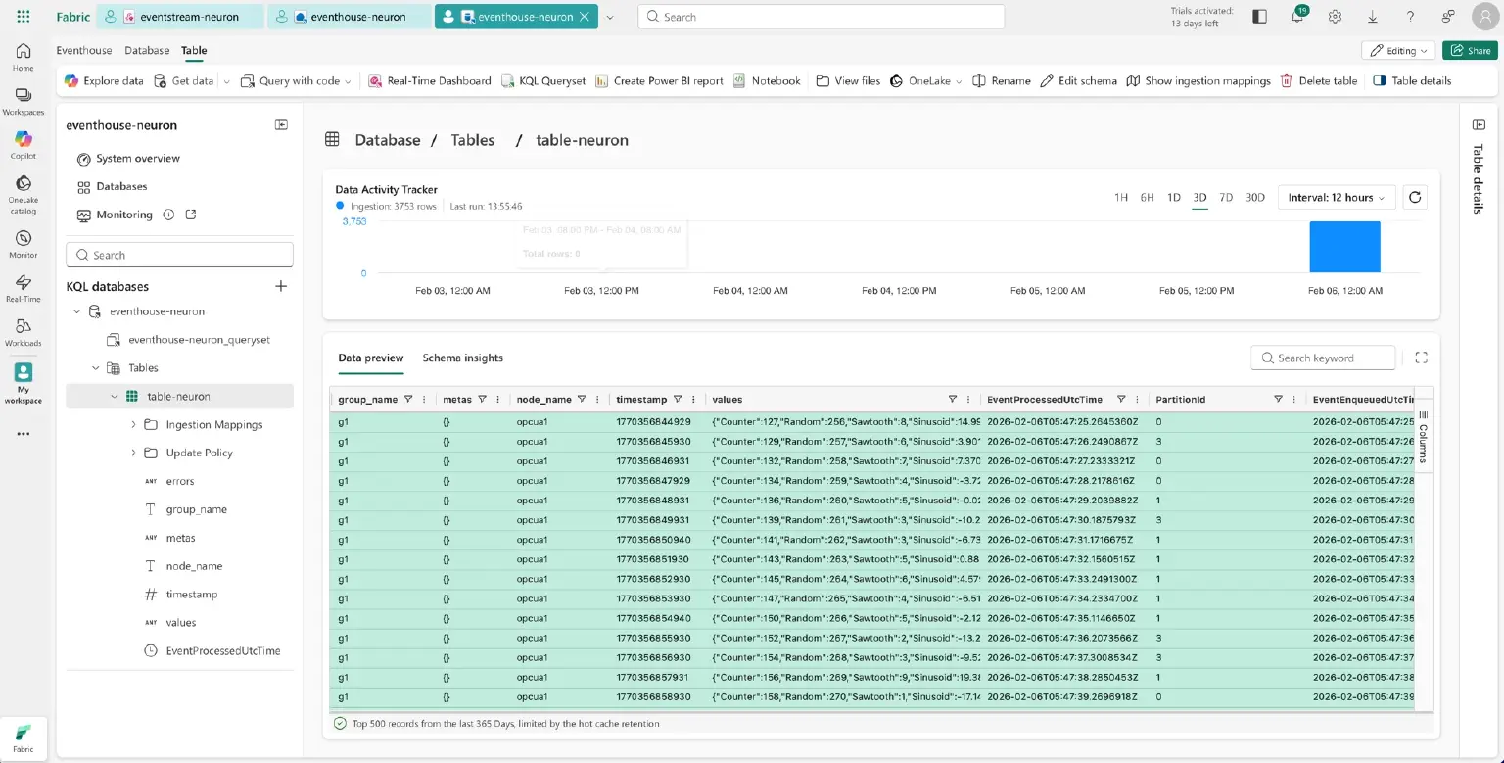Click the plus icon beside KQL databases
Viewport: 1504px width, 763px height.
coord(281,286)
